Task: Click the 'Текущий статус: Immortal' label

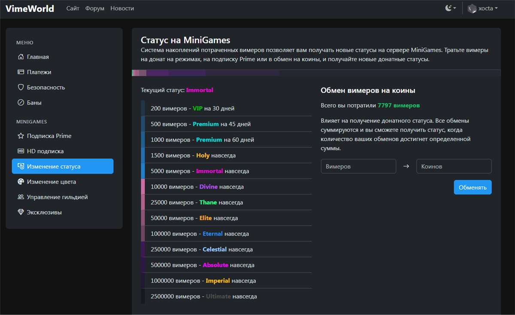Action: coord(177,90)
